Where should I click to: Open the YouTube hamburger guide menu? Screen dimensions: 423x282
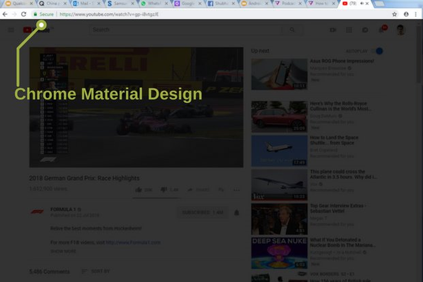11,30
